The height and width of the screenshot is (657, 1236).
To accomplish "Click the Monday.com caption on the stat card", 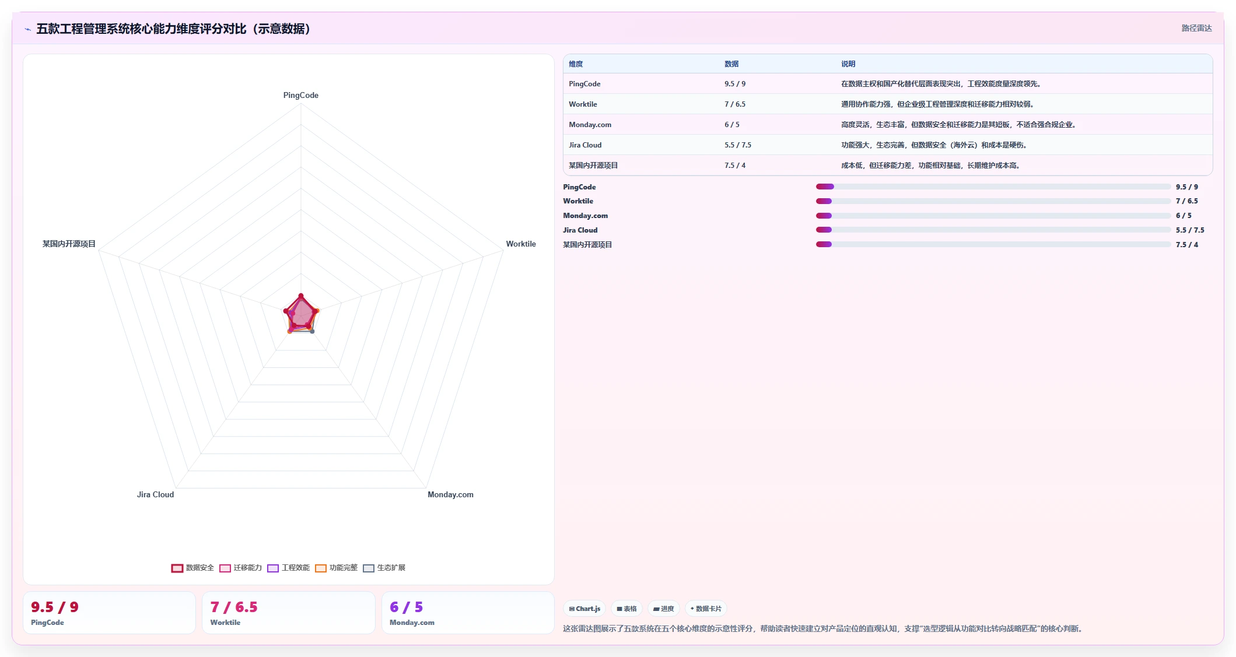I will tap(412, 623).
